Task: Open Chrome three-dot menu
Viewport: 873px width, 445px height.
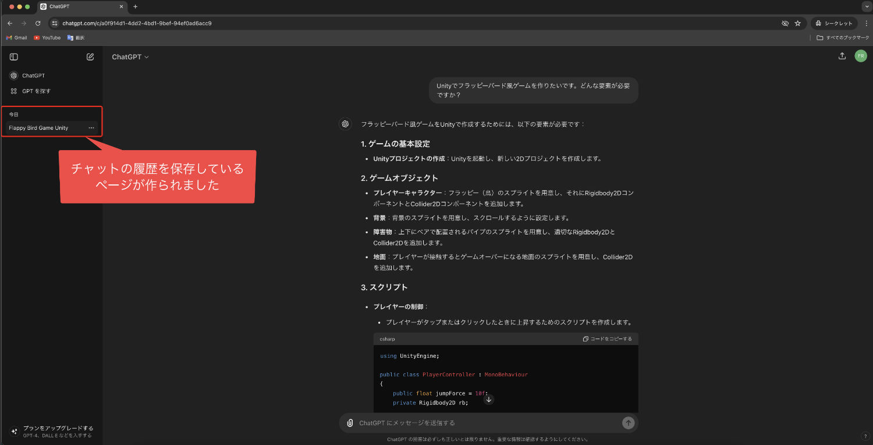Action: pos(866,23)
